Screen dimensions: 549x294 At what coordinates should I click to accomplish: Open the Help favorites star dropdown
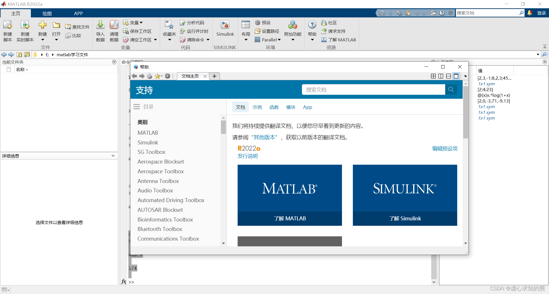pos(159,76)
